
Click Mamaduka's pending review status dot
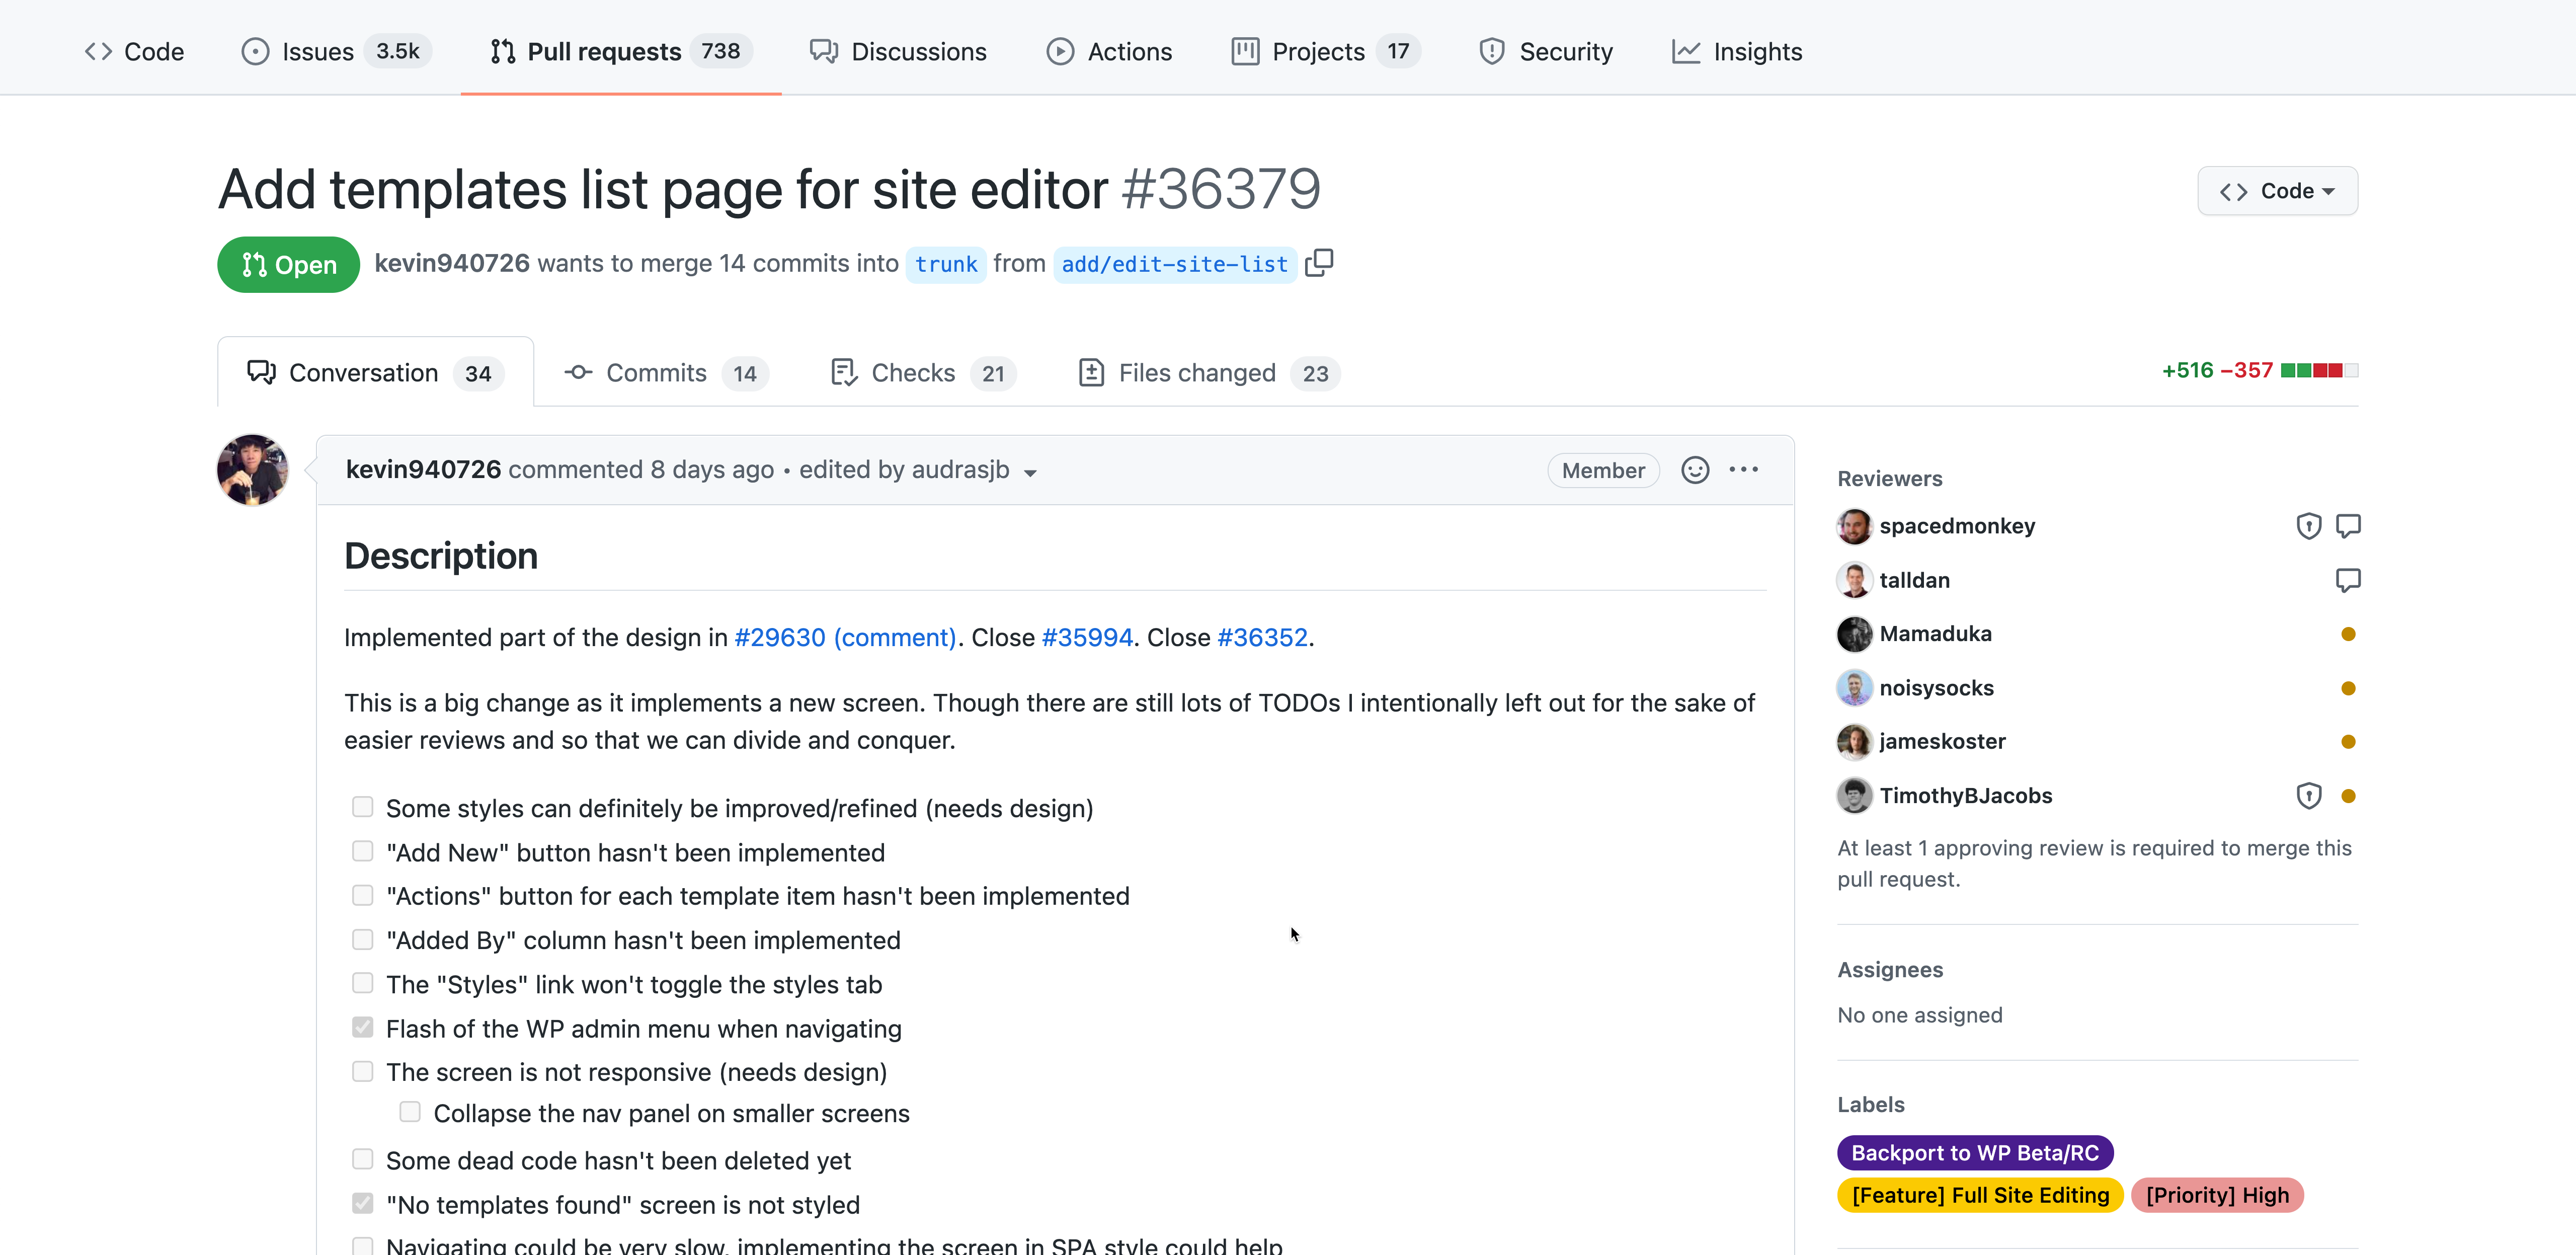pos(2348,634)
